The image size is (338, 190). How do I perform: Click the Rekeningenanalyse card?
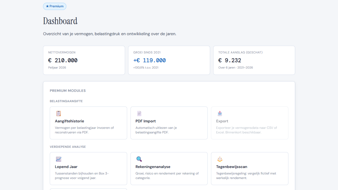169,168
